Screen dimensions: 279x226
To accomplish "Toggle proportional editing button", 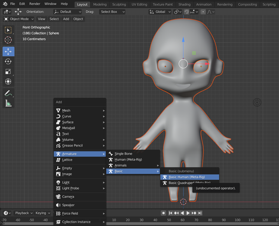I will (203, 12).
